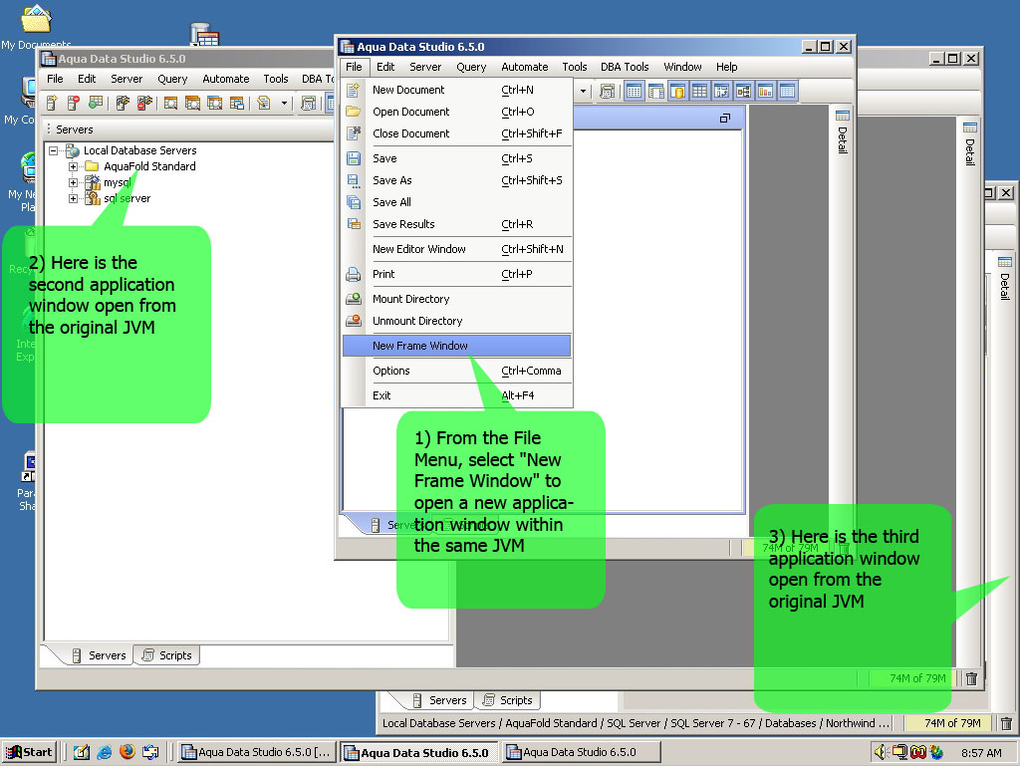Click calculator-like script icon in second window toolbar

click(x=309, y=103)
